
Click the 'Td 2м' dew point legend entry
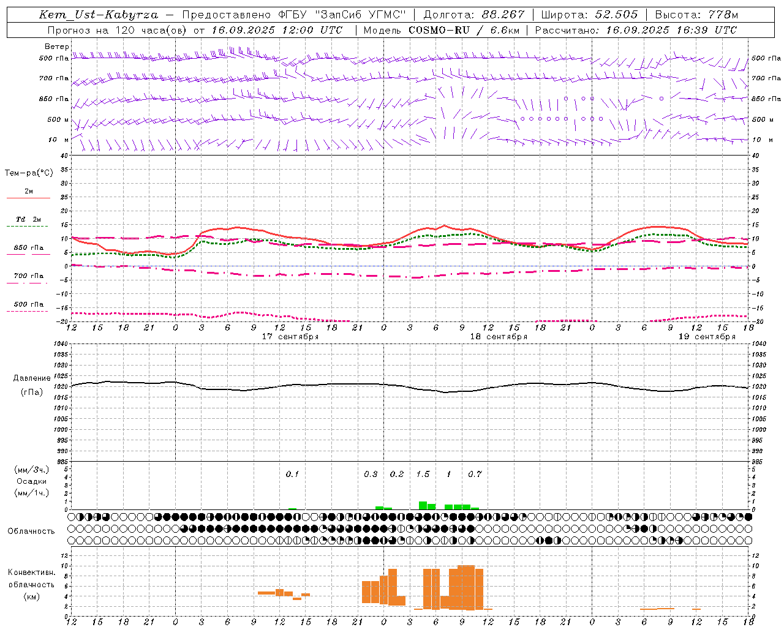[29, 219]
